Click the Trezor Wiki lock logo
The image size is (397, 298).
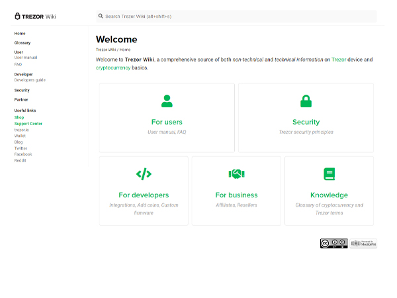point(17,16)
